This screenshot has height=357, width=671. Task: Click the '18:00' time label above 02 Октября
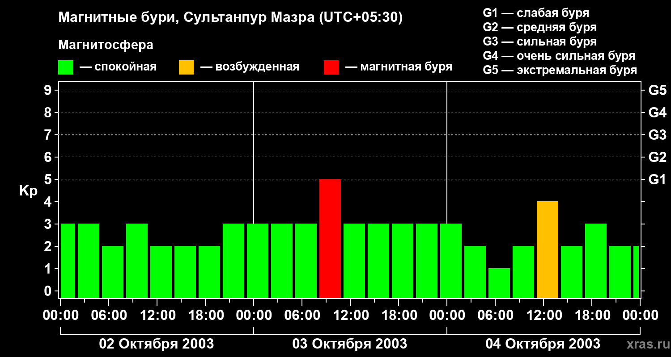[x=206, y=315]
